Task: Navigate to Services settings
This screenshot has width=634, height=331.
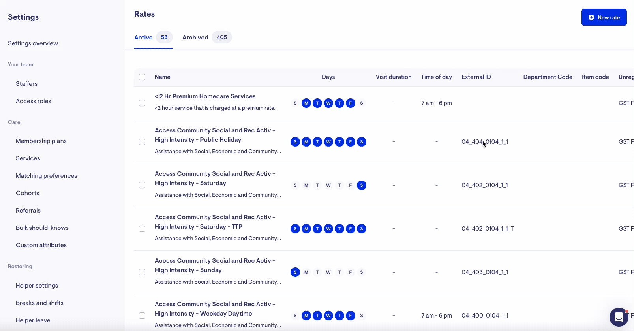Action: (28, 158)
